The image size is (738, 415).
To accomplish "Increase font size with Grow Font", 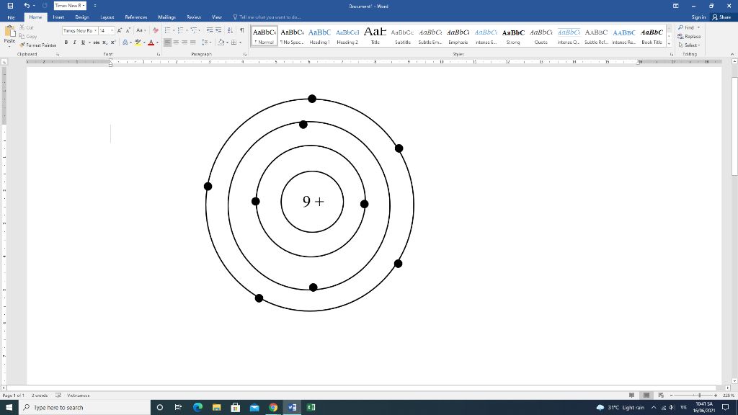I will pos(120,30).
